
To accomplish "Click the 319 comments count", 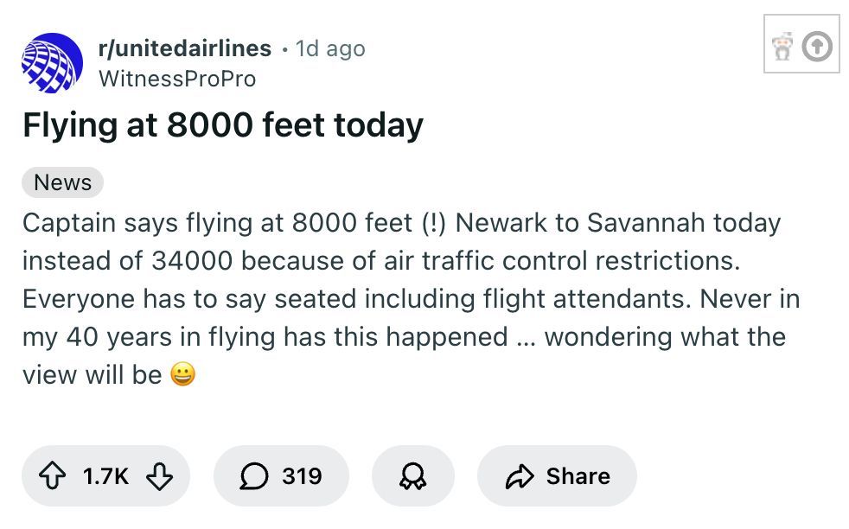I will (x=302, y=475).
